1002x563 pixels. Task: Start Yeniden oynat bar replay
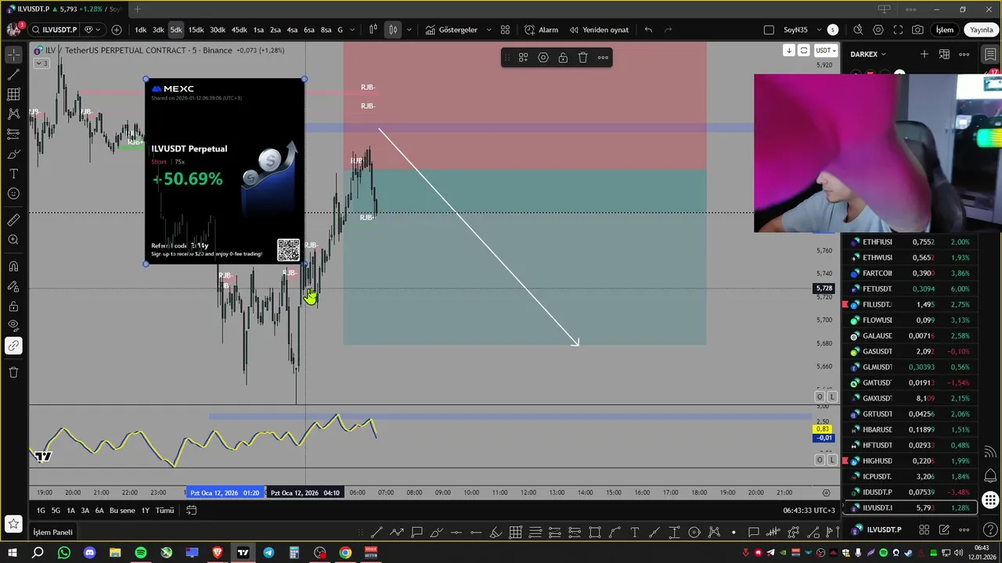599,30
